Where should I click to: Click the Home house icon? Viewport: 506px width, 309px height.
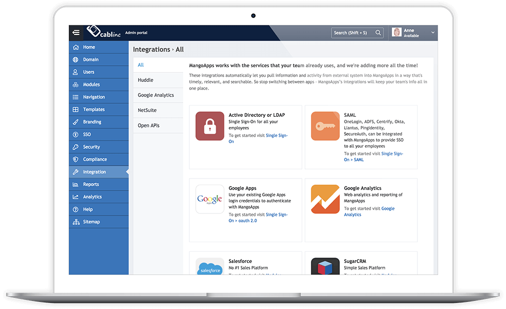(x=76, y=47)
